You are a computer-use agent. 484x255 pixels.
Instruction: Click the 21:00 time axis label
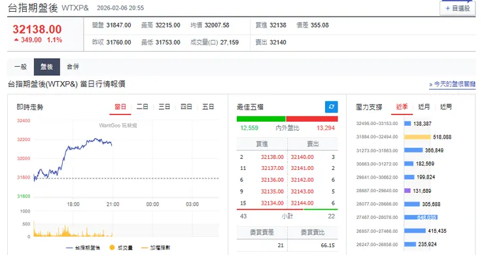[112, 205]
